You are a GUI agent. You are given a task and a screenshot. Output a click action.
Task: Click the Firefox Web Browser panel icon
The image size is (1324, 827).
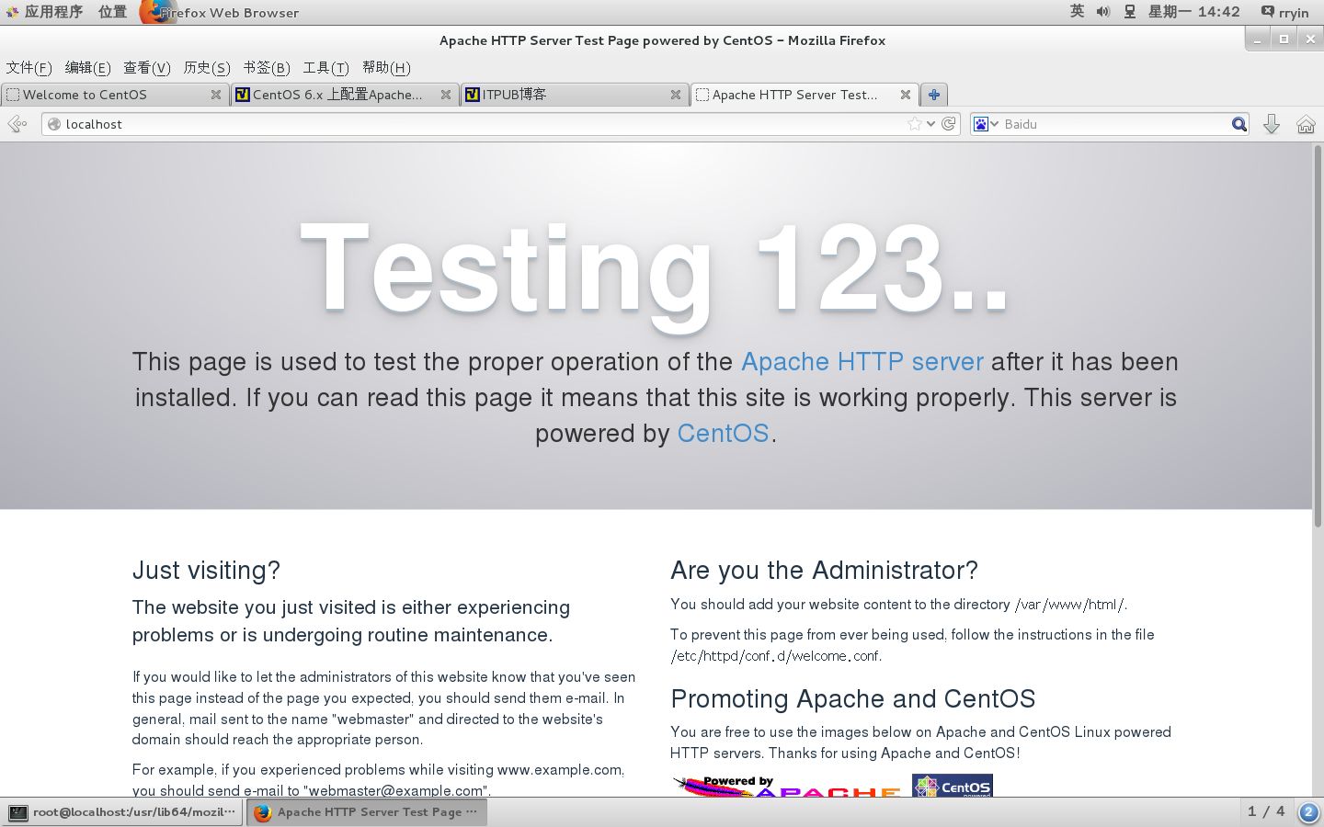(221, 13)
